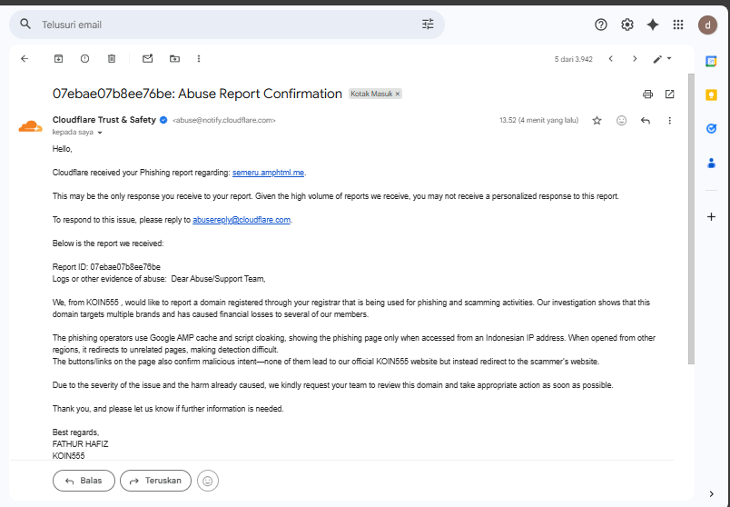Image resolution: width=730 pixels, height=507 pixels.
Task: Archive this email
Action: point(58,59)
